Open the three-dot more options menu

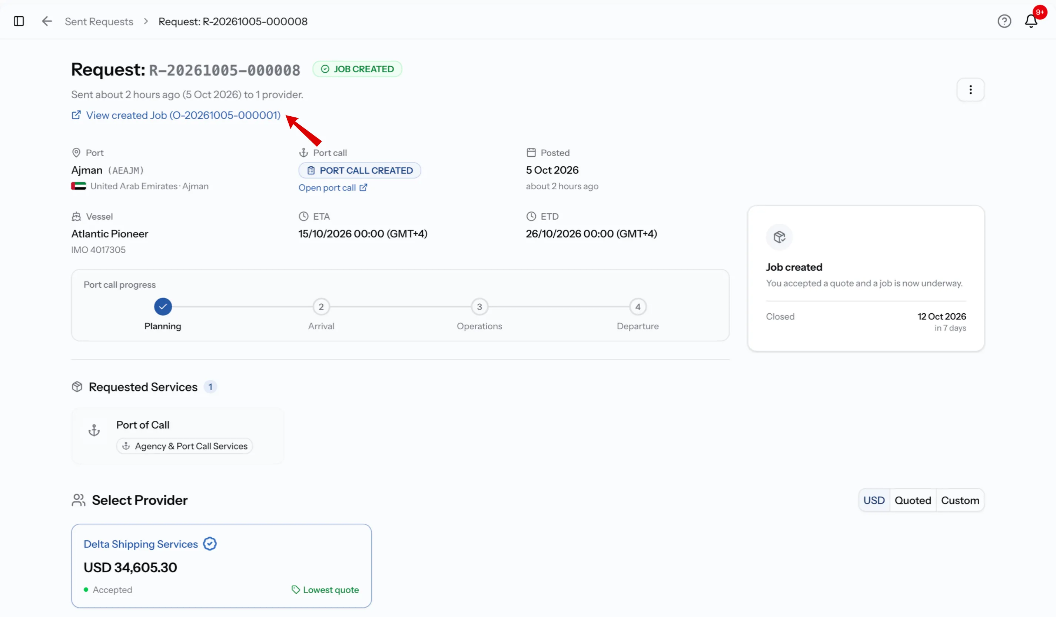pos(970,90)
